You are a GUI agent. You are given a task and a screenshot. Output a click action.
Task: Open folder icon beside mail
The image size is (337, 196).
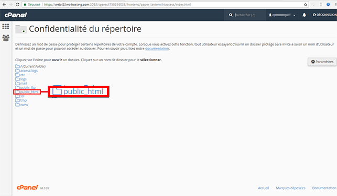coord(17,84)
